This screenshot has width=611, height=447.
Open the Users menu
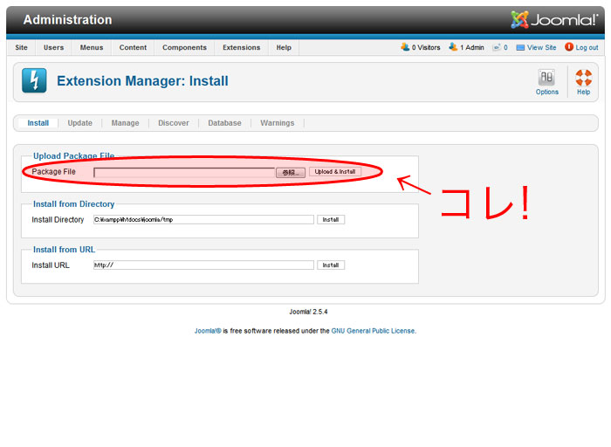54,48
